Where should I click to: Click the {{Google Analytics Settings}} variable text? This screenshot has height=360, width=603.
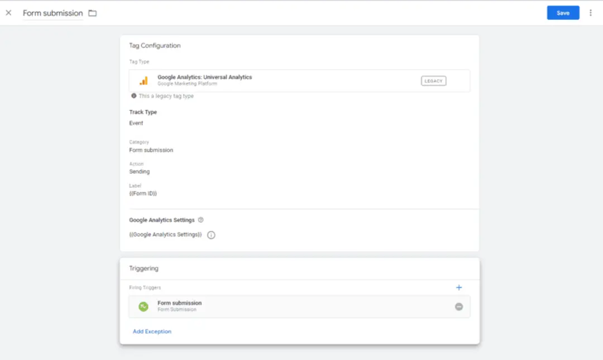165,235
